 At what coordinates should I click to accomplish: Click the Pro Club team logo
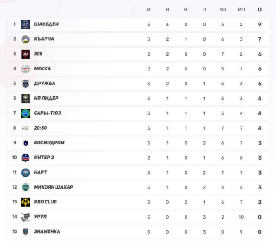pyautogui.click(x=26, y=202)
